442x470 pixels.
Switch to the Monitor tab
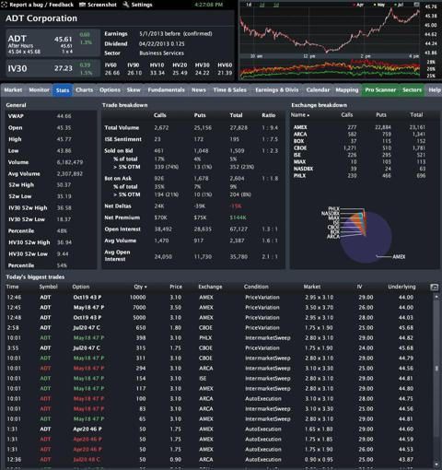click(x=39, y=90)
